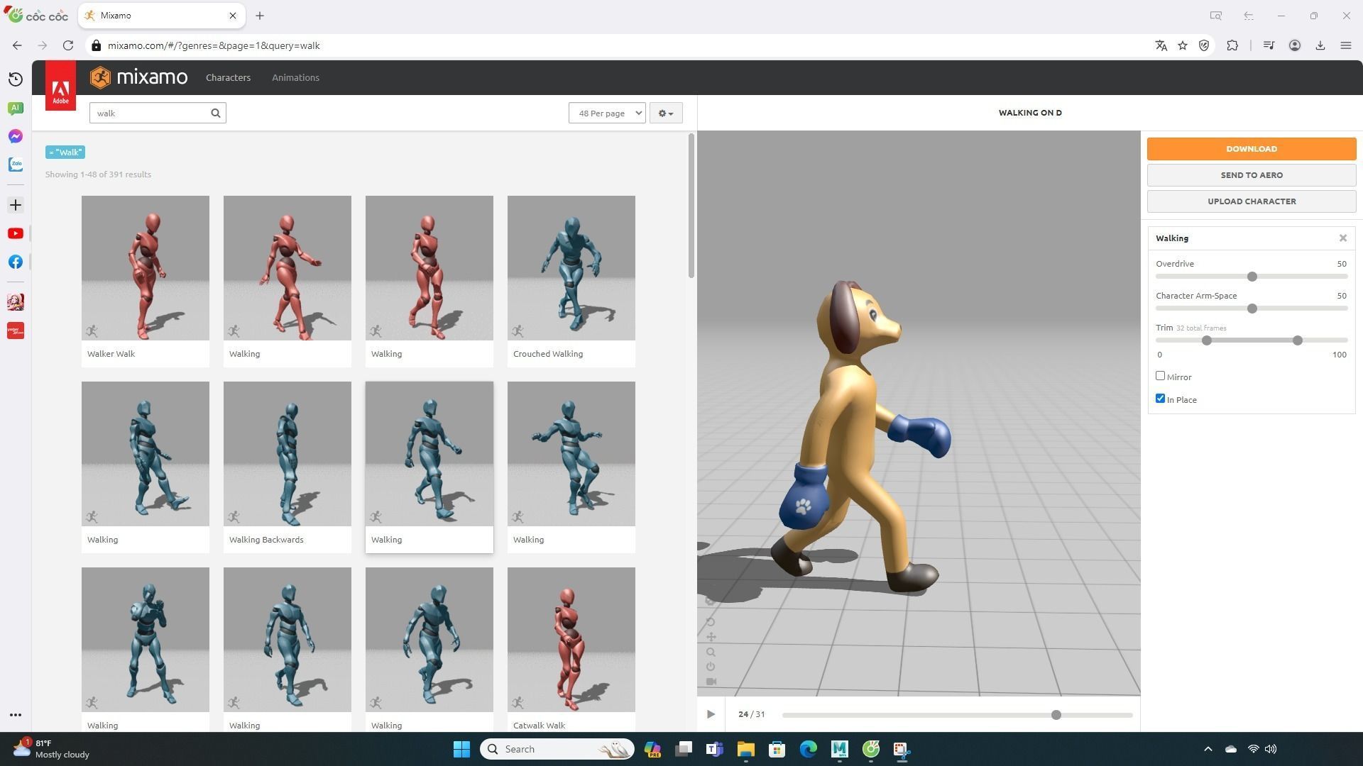Open the weather widget

tap(51, 749)
